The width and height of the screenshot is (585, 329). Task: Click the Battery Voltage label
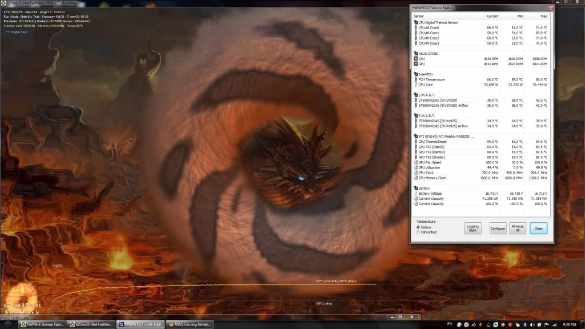tap(430, 194)
